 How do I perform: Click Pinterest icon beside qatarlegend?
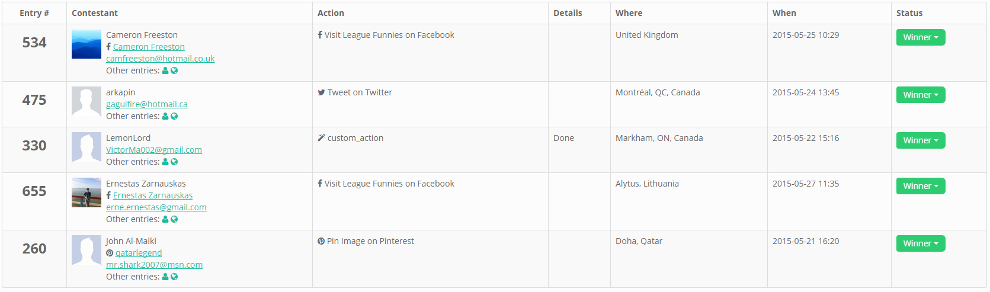[x=110, y=253]
